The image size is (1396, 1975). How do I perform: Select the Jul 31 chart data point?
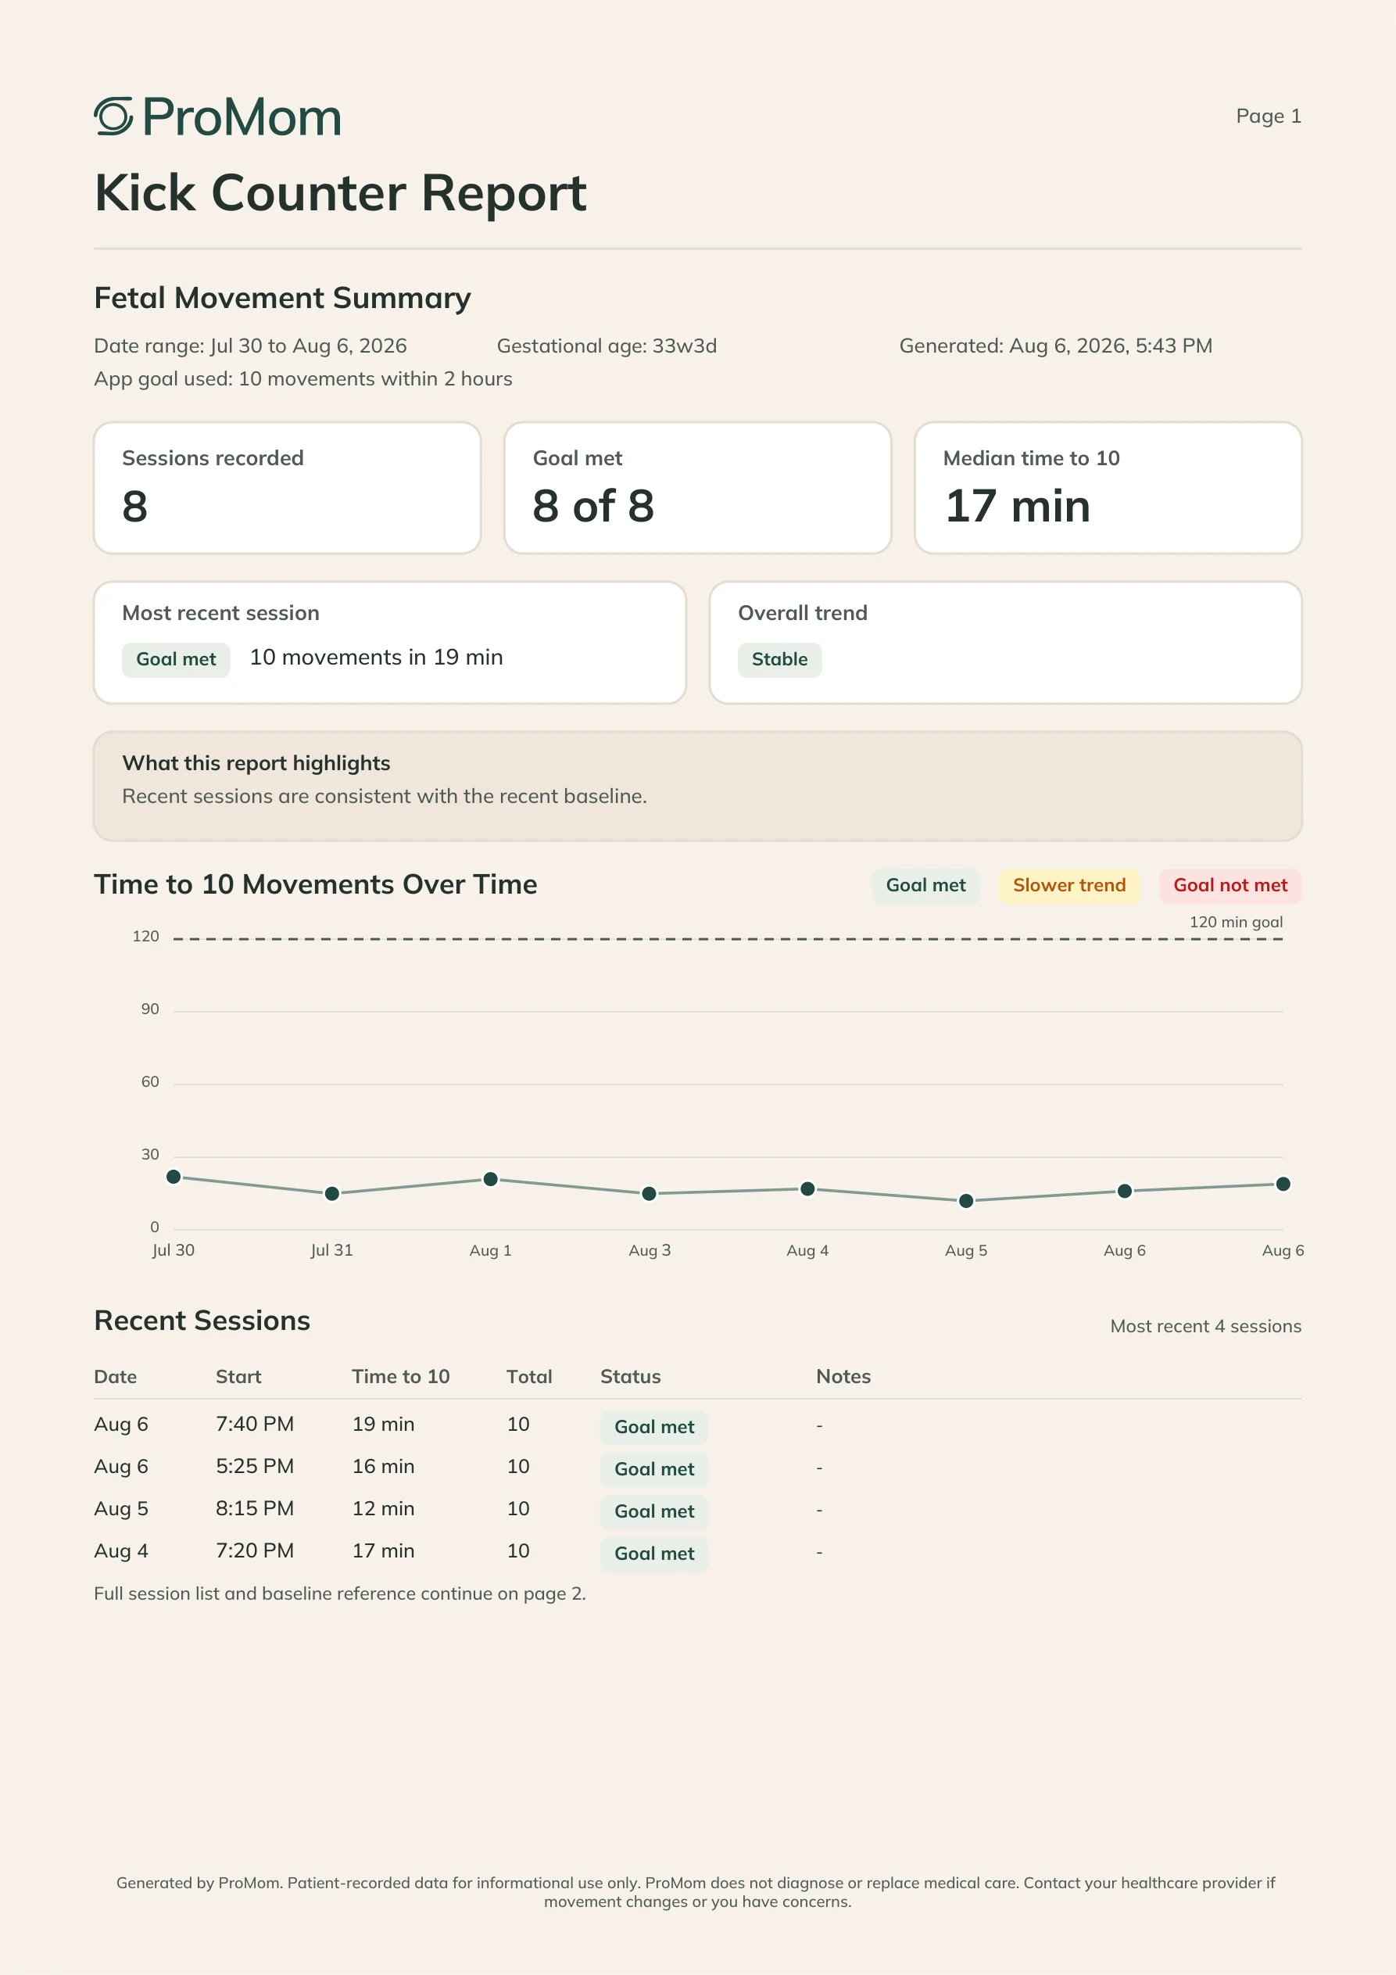332,1193
